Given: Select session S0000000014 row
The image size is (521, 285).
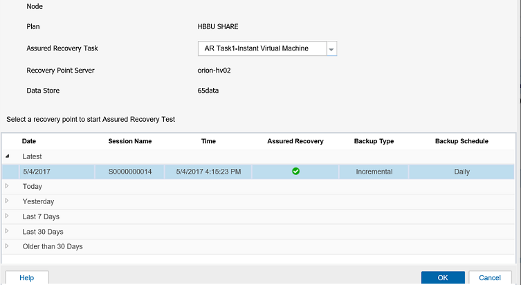Looking at the screenshot, I should click(258, 172).
